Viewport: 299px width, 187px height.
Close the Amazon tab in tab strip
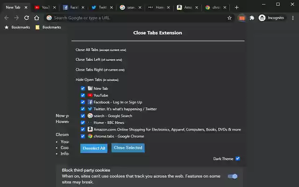(x=197, y=7)
